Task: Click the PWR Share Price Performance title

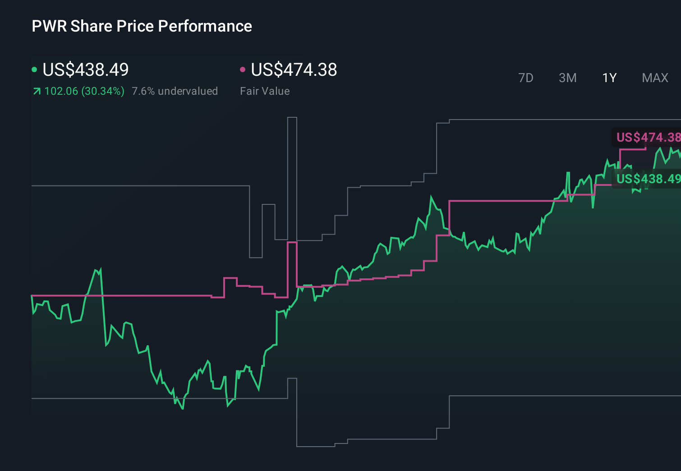Action: click(142, 26)
